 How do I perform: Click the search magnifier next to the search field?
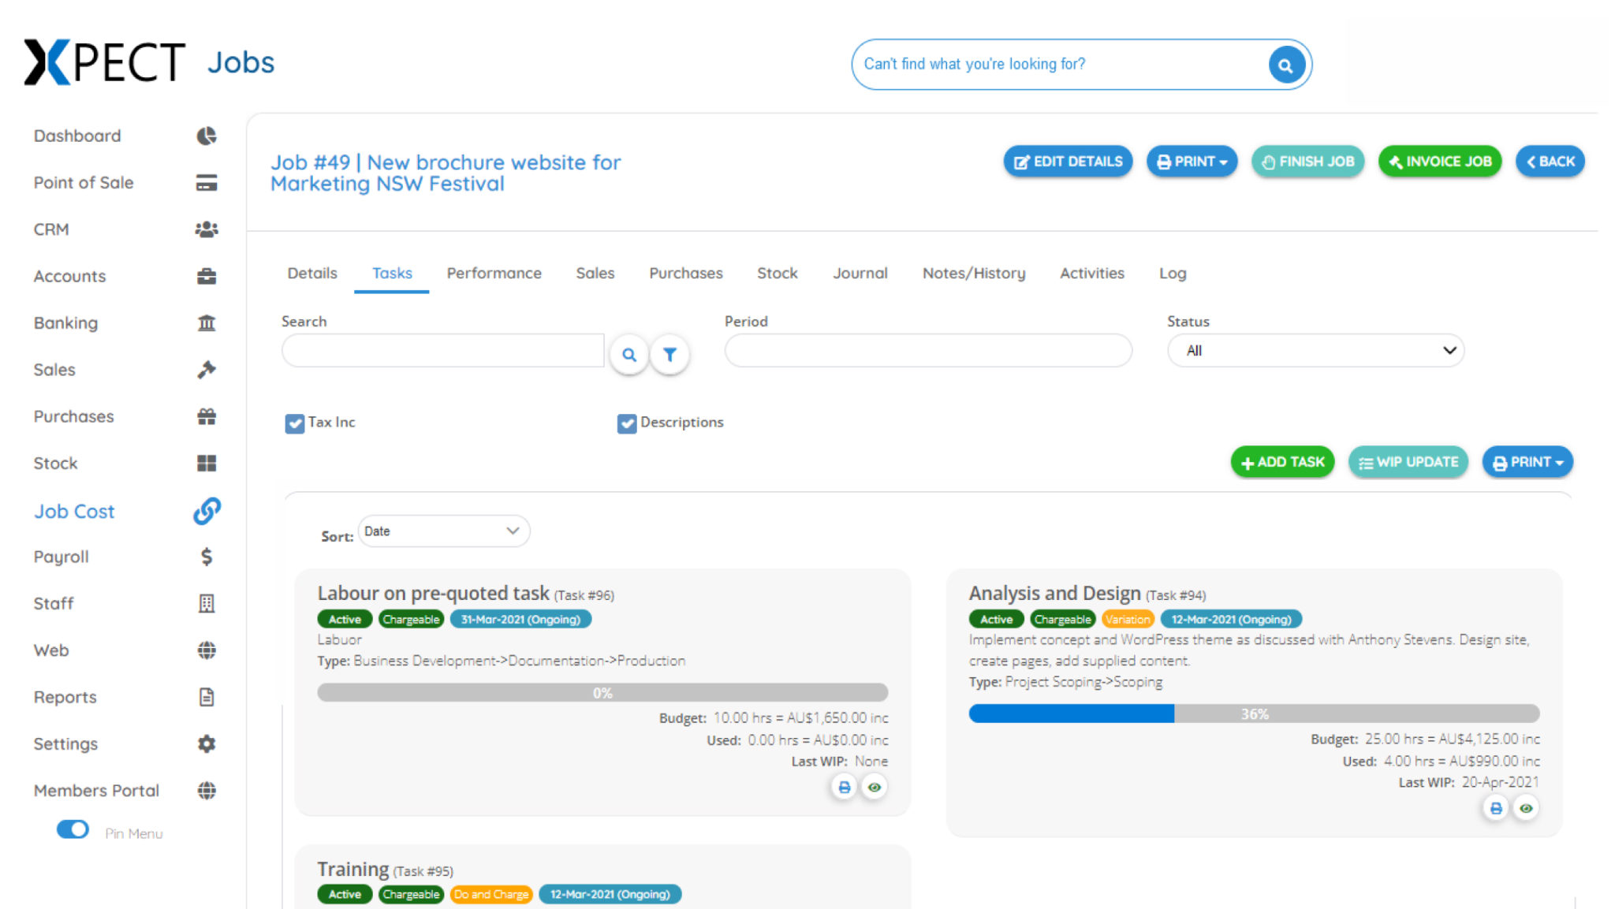[628, 355]
